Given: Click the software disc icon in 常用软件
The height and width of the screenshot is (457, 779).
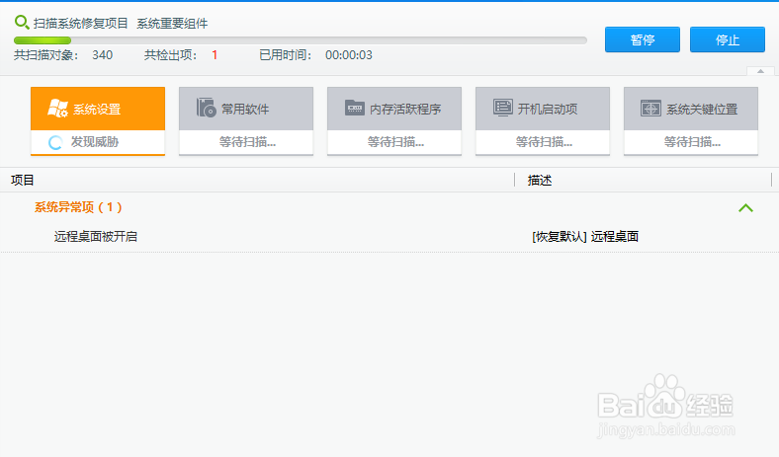Looking at the screenshot, I should point(207,108).
